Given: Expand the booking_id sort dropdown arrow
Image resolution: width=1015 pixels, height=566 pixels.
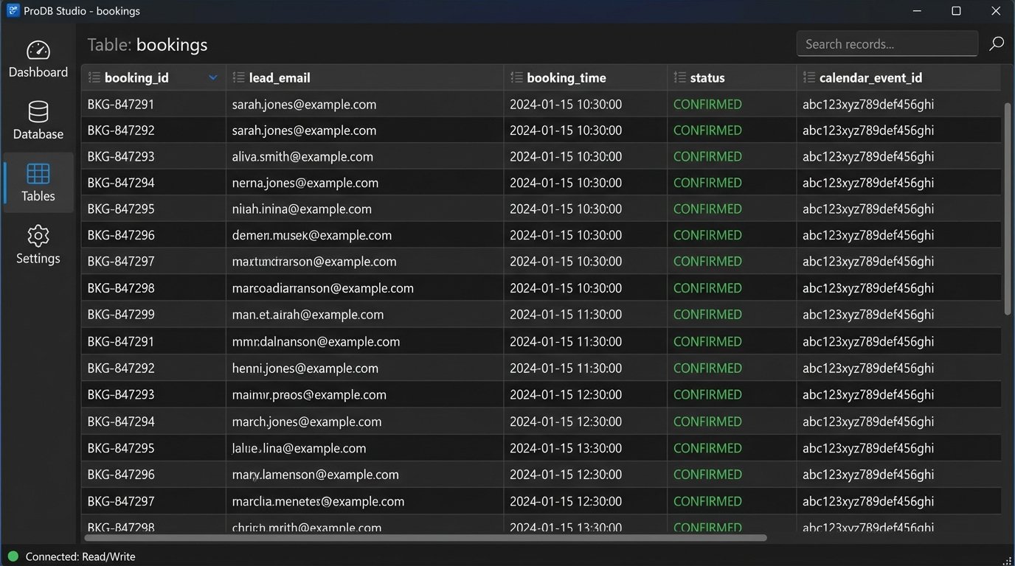Looking at the screenshot, I should pyautogui.click(x=213, y=77).
